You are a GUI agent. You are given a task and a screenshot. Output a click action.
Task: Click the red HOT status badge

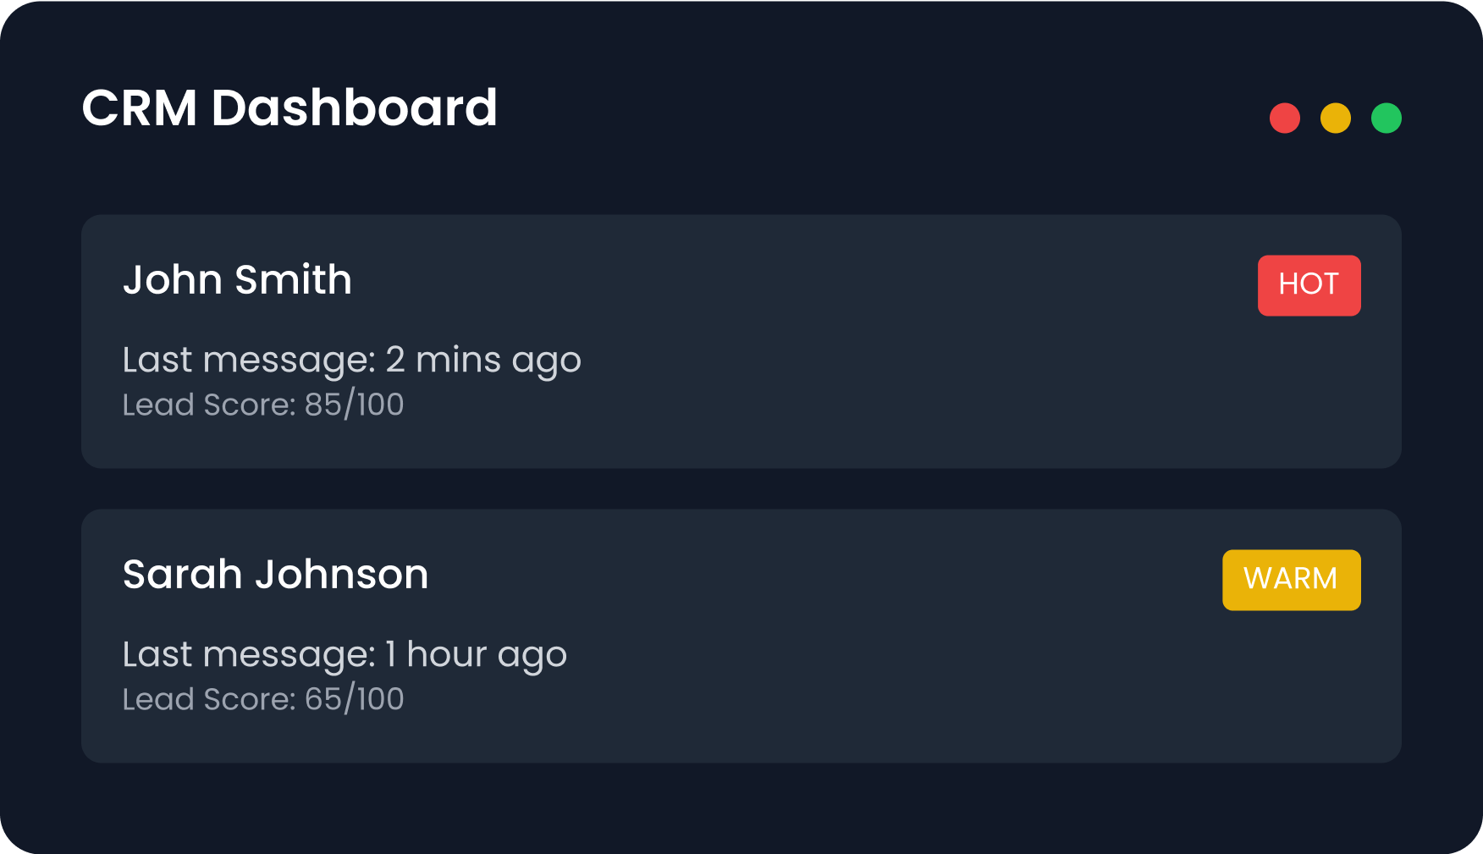click(1309, 285)
